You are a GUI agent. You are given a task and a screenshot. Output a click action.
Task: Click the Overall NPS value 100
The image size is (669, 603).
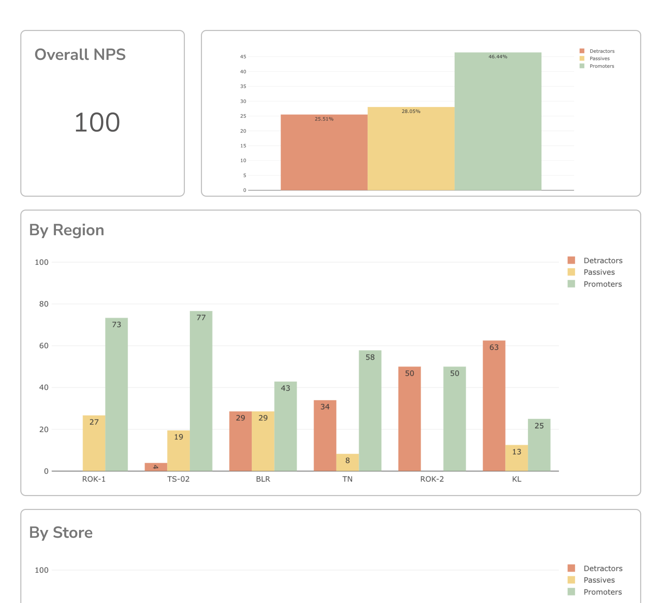click(97, 122)
